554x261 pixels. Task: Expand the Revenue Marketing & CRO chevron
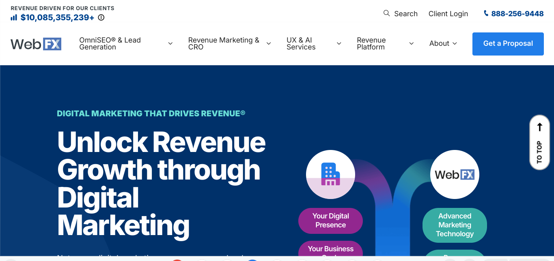[x=269, y=43]
